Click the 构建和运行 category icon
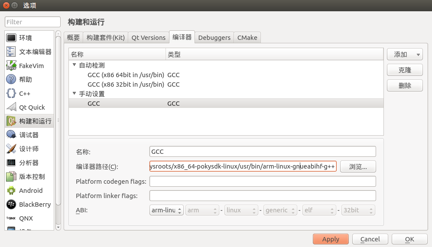This screenshot has height=247, width=432. point(11,121)
